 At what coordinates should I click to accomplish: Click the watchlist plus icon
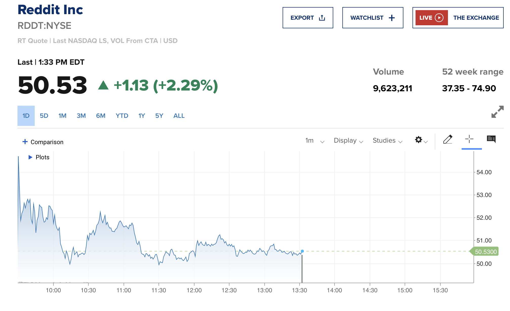pyautogui.click(x=391, y=18)
